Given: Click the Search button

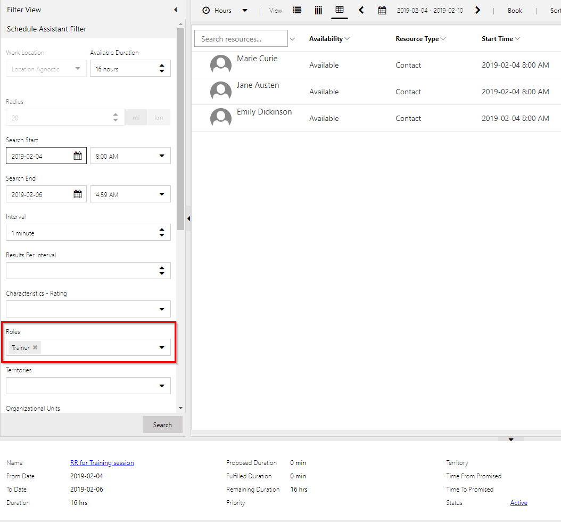Looking at the screenshot, I should (162, 425).
